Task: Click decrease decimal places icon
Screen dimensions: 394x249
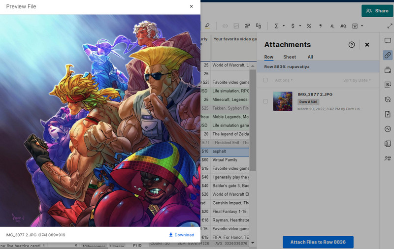Action: pyautogui.click(x=332, y=26)
